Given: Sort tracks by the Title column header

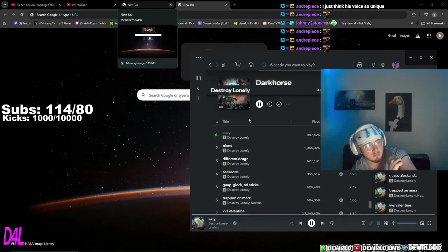Looking at the screenshot, I should 225,121.
